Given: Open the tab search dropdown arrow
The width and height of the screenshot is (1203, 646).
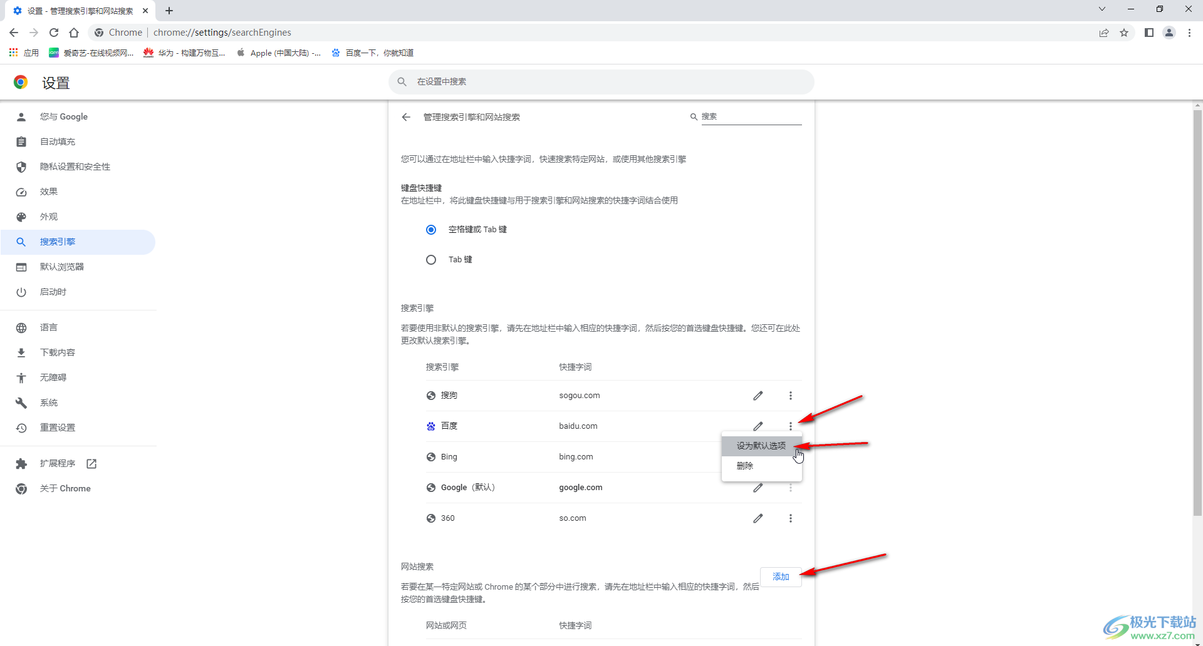Looking at the screenshot, I should tap(1102, 9).
